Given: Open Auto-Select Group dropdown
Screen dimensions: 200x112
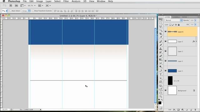Looking at the screenshot, I should [26, 11].
